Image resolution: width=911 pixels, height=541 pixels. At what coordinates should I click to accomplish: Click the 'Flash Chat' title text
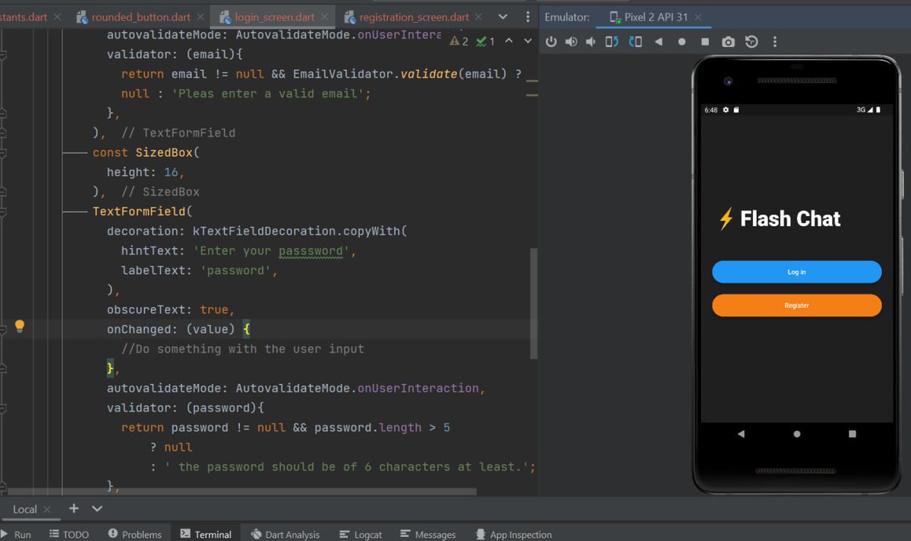(790, 219)
